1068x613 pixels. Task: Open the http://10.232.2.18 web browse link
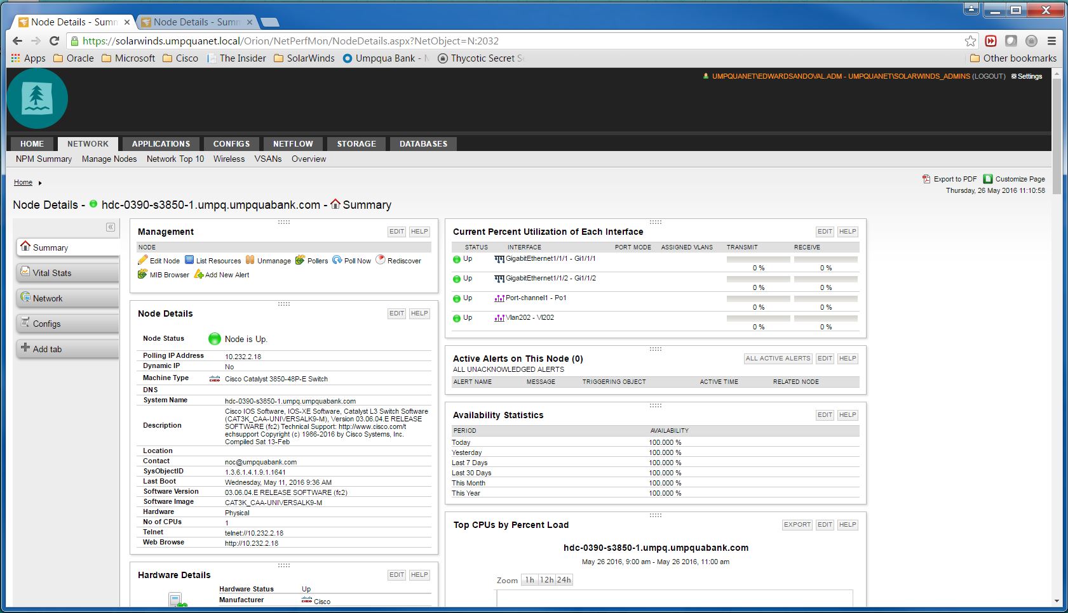pyautogui.click(x=252, y=543)
